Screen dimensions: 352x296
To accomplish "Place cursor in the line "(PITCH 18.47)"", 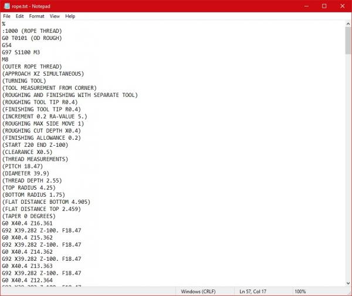I will (x=23, y=166).
